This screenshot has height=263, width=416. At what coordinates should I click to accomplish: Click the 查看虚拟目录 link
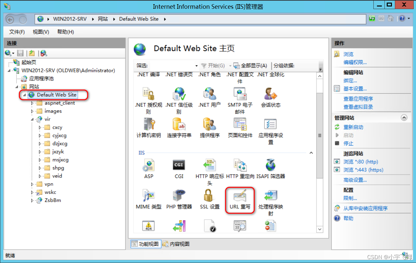click(358, 107)
